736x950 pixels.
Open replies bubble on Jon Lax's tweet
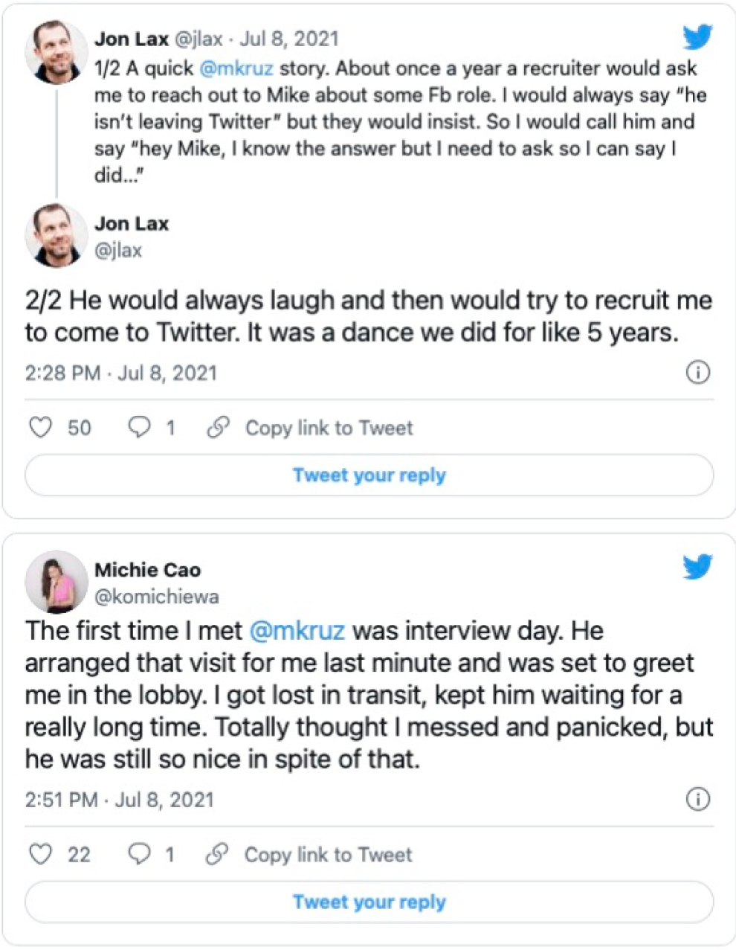coord(140,427)
